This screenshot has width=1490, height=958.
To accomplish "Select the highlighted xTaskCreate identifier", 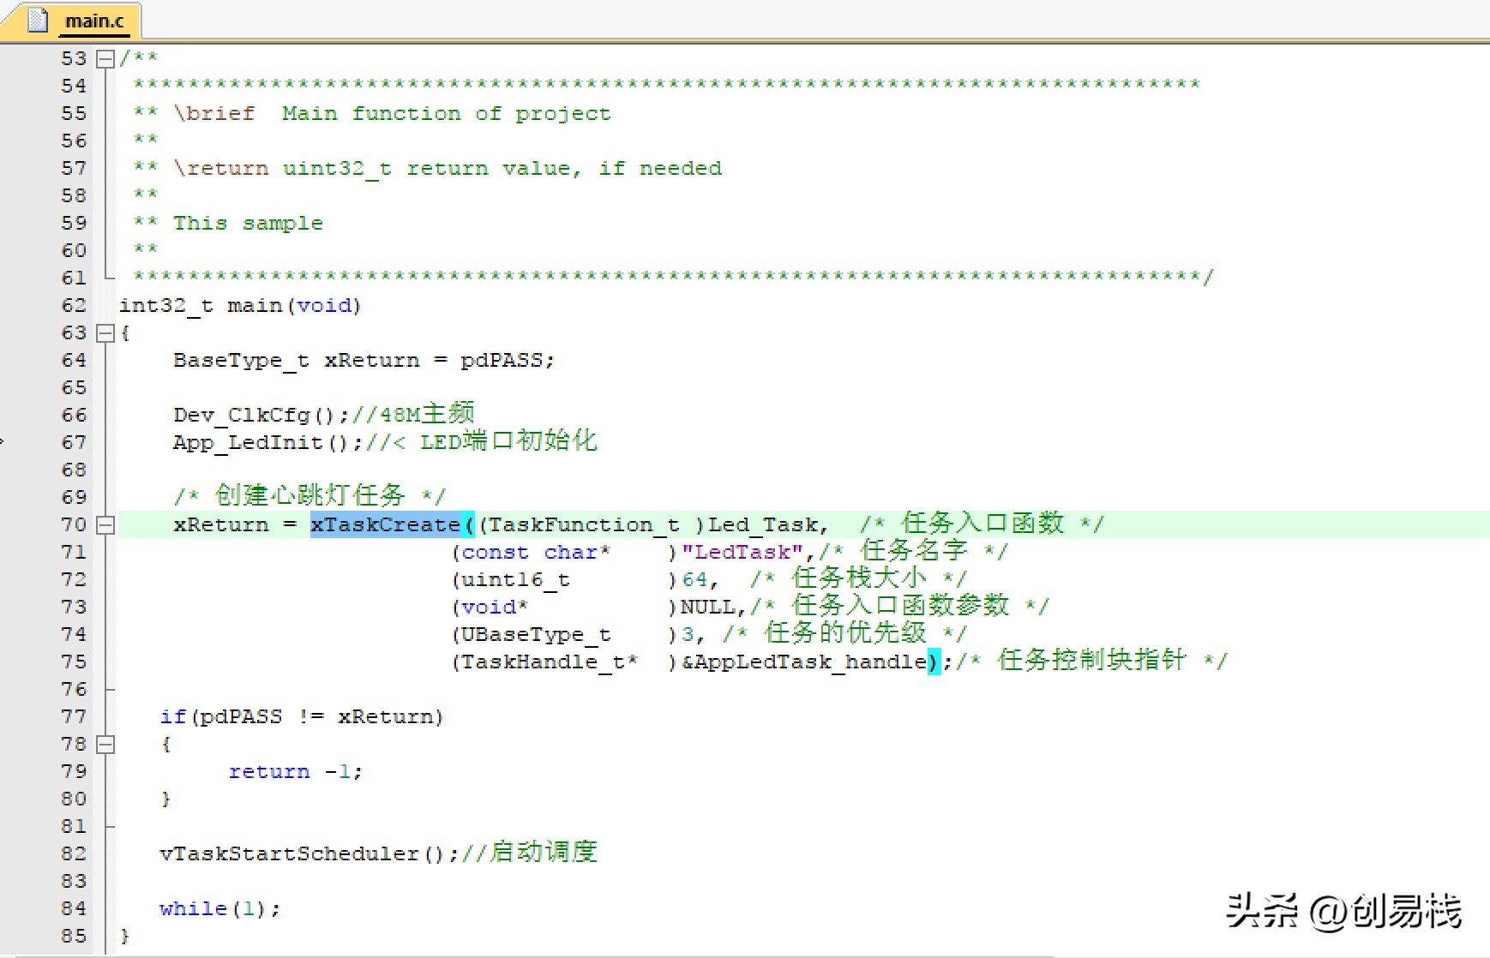I will pos(388,524).
